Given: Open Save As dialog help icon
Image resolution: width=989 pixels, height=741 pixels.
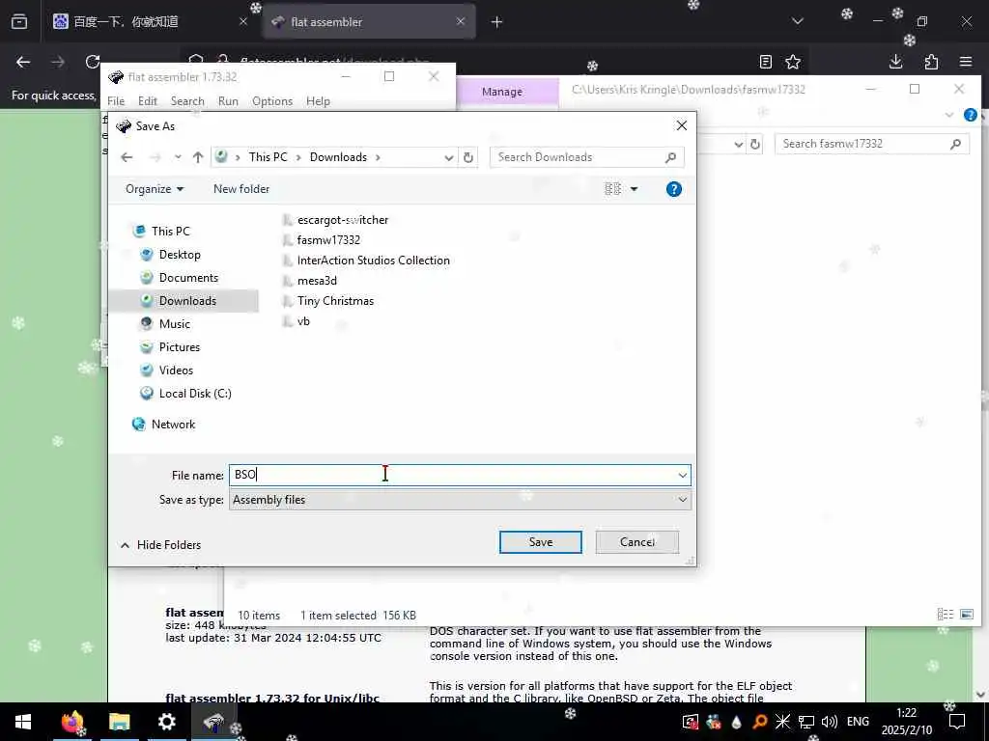Looking at the screenshot, I should coord(673,189).
